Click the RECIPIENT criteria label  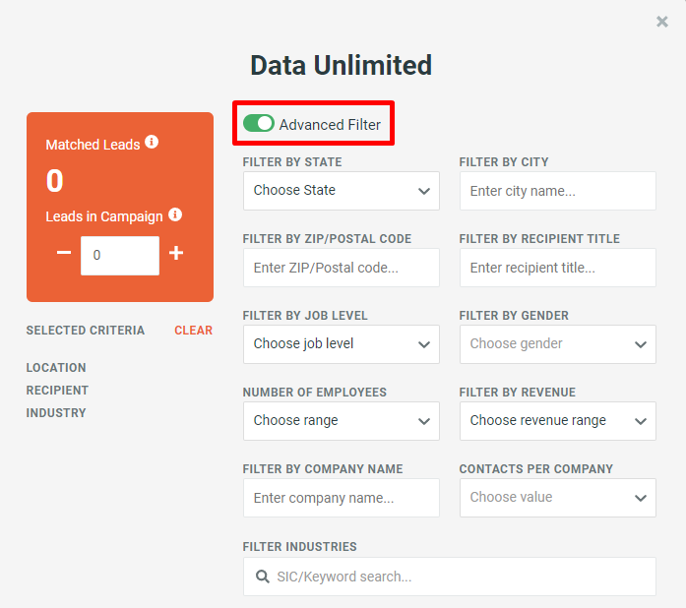point(57,391)
